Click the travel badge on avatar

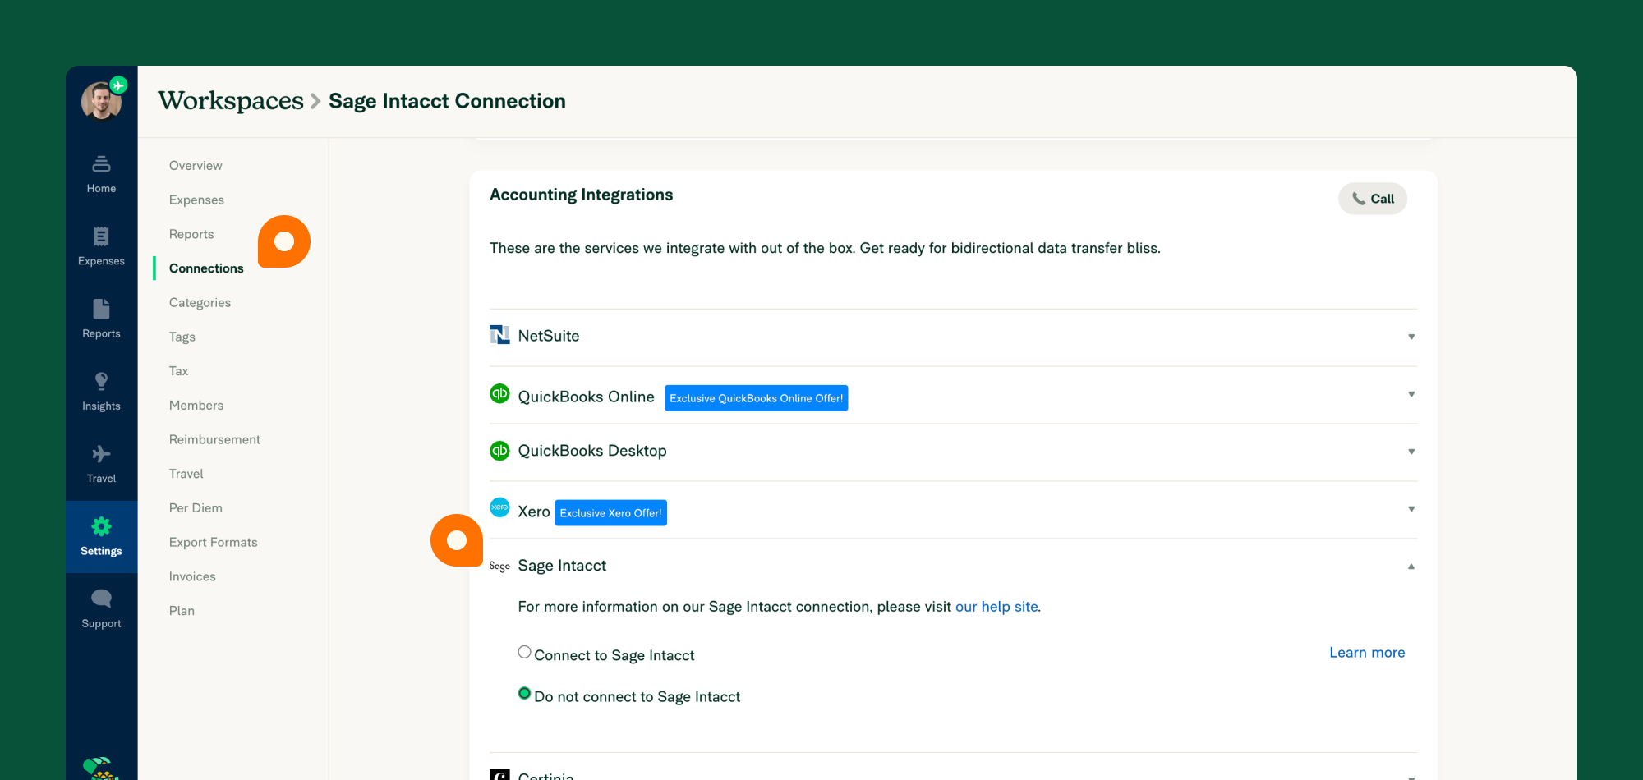119,85
